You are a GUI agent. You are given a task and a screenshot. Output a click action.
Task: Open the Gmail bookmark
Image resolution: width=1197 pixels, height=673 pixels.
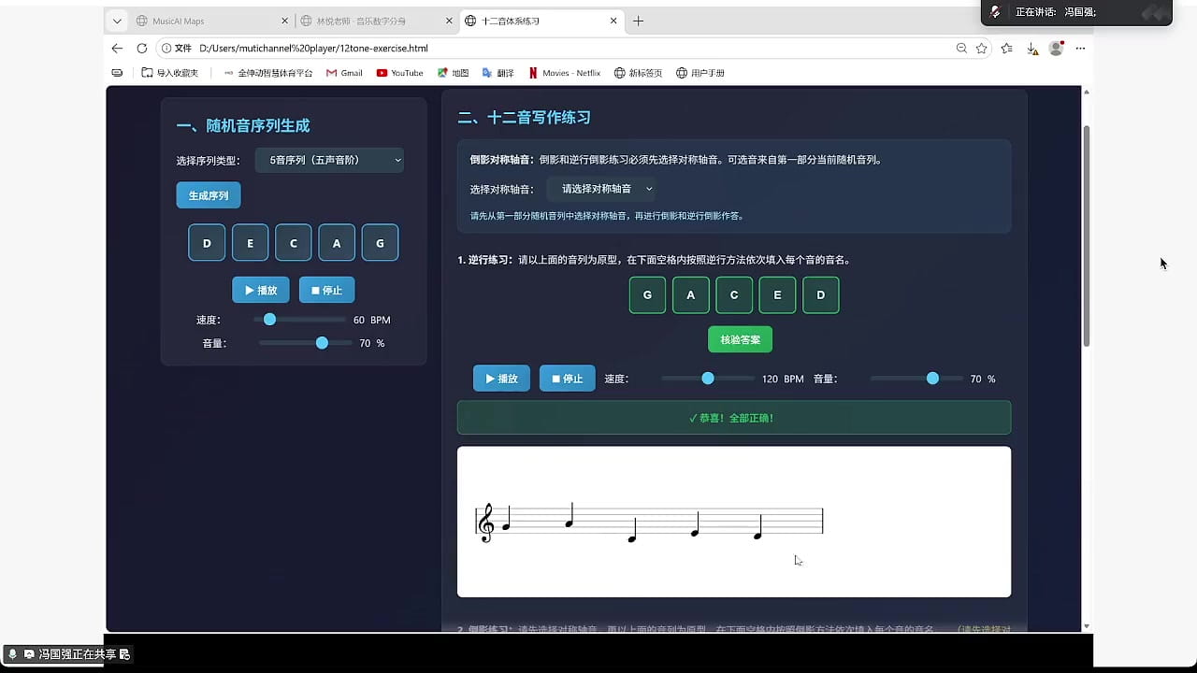coord(344,73)
